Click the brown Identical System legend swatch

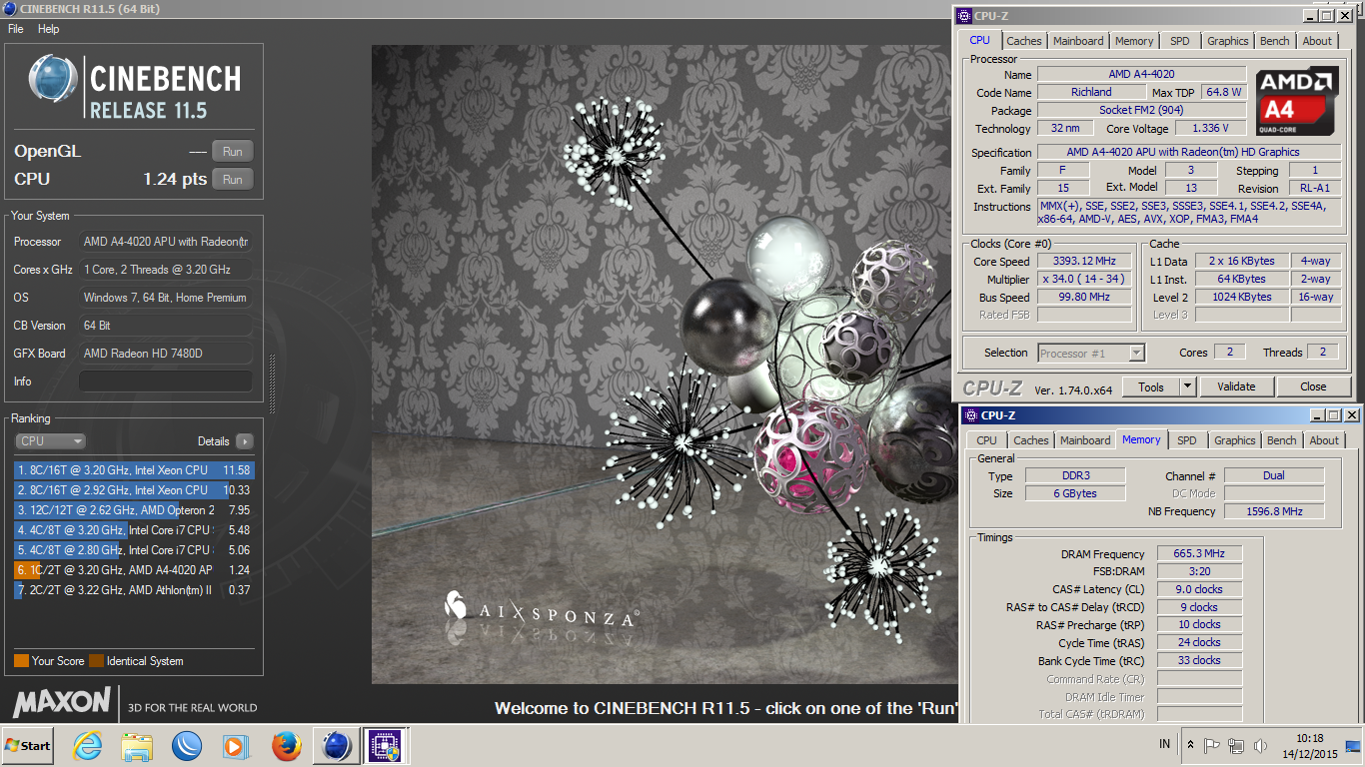96,661
